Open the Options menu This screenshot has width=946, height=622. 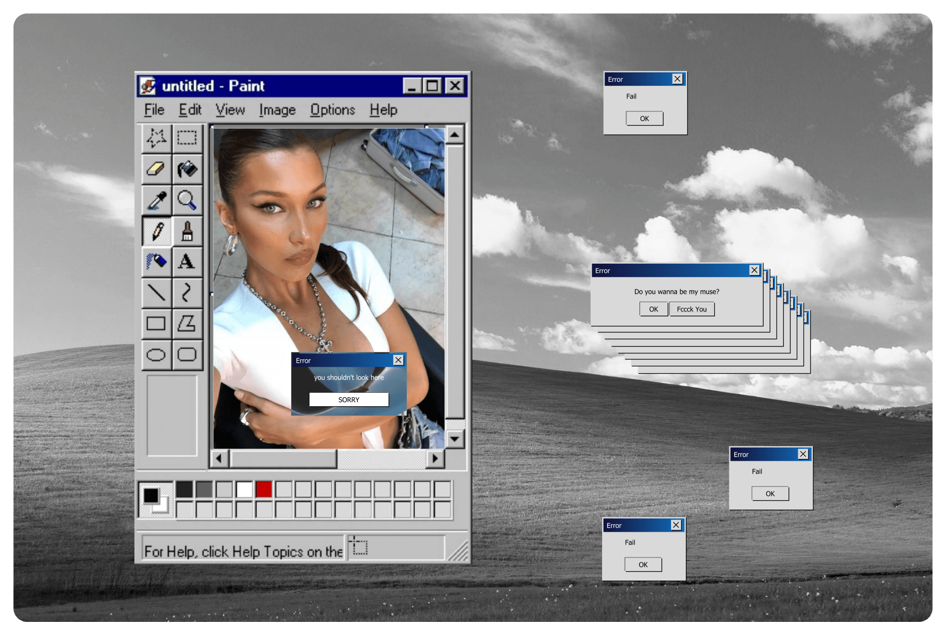pos(333,110)
